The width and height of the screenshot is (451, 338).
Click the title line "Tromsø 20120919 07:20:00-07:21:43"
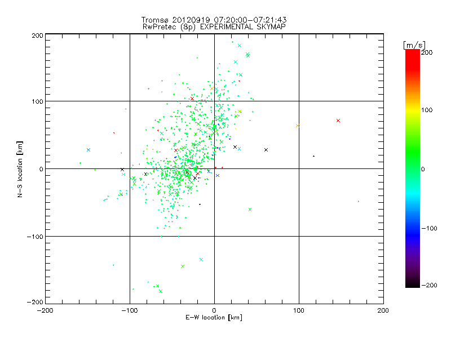(x=214, y=20)
